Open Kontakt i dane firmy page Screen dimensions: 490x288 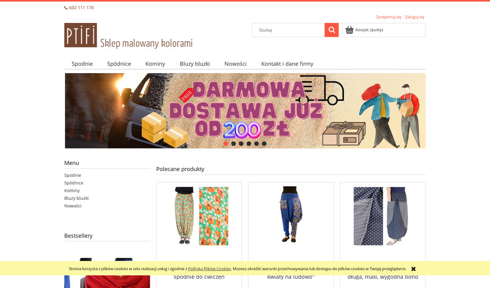pyautogui.click(x=287, y=64)
